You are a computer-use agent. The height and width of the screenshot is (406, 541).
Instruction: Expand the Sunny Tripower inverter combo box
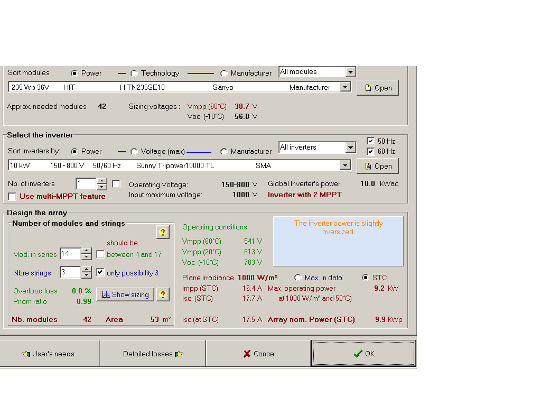click(347, 164)
